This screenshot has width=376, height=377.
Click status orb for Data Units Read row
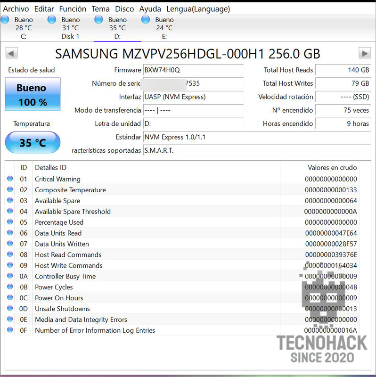(x=10, y=233)
